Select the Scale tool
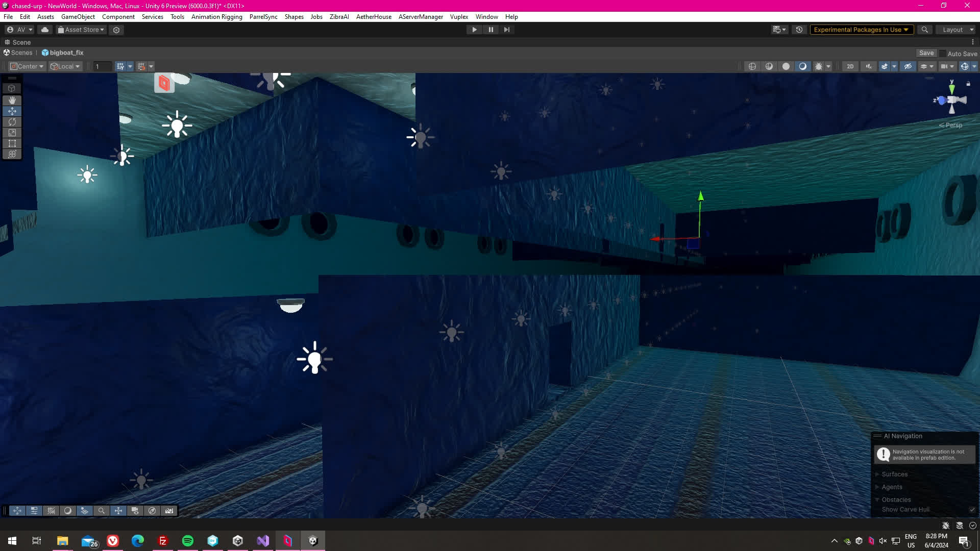The image size is (980, 551). coord(12,133)
